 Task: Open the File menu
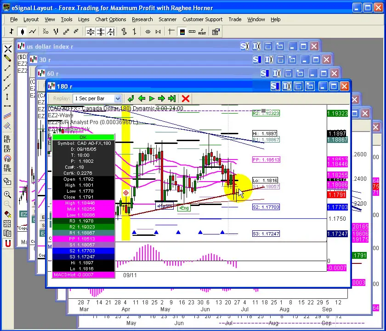14,19
